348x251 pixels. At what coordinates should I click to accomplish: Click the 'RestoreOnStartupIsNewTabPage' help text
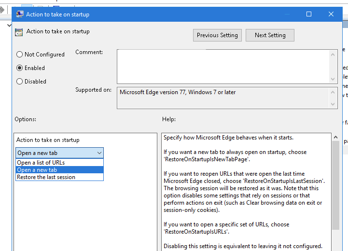(x=207, y=159)
